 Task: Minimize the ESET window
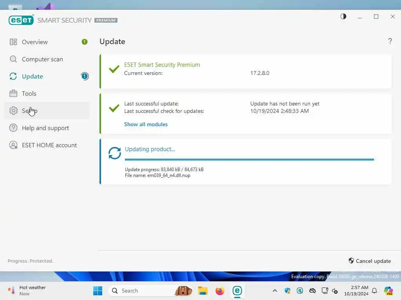tap(360, 16)
